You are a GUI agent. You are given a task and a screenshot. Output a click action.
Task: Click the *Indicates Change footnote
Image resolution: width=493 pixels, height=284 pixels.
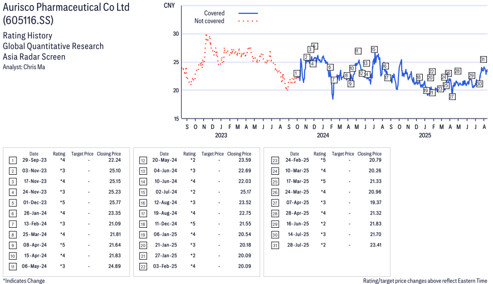24,281
